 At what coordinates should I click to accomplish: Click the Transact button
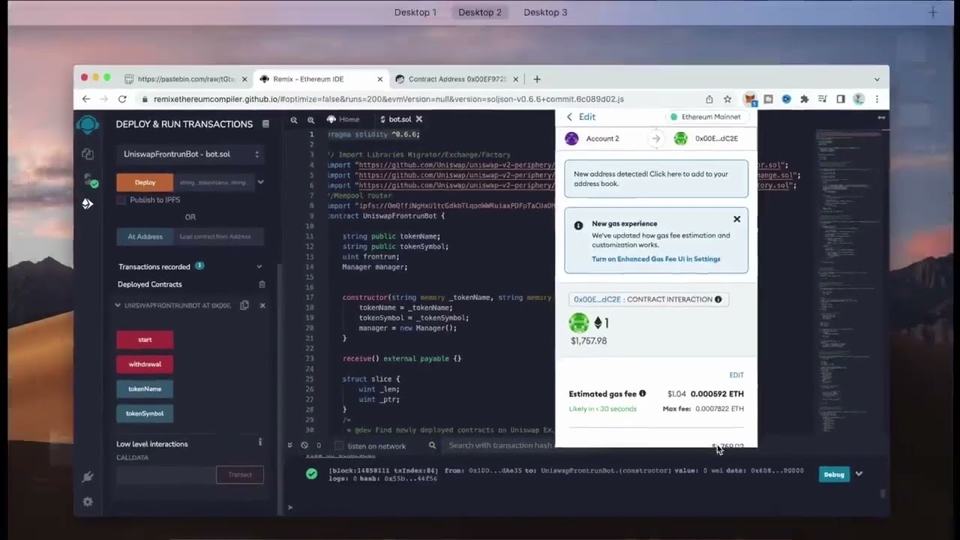(x=240, y=475)
